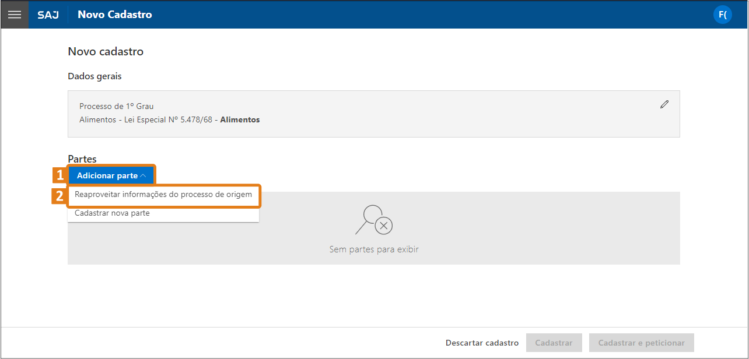Choose Cadastrar nova parte option
Viewport: 749px width, 359px height.
[x=112, y=213]
